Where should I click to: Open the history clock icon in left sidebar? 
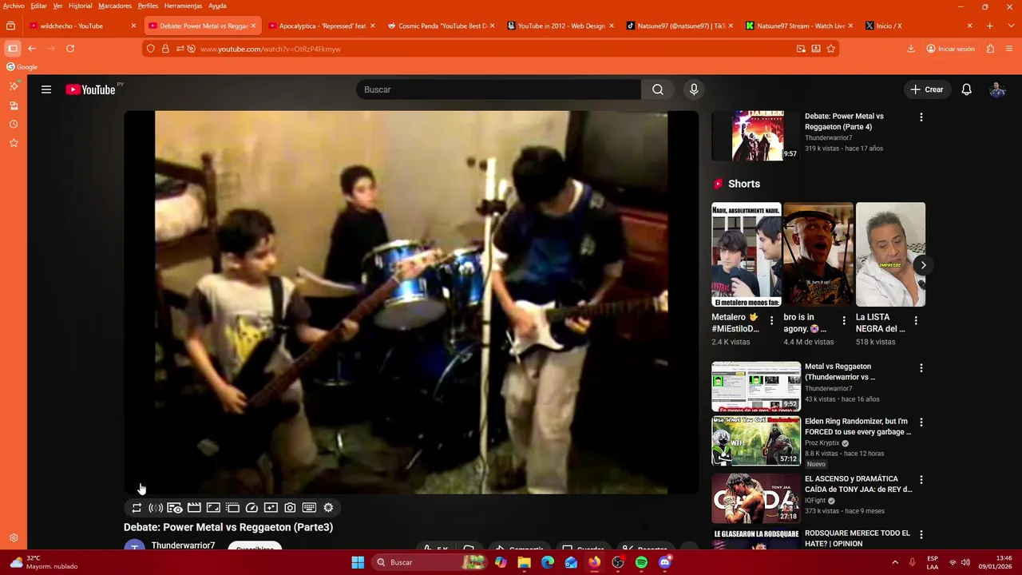(x=14, y=125)
